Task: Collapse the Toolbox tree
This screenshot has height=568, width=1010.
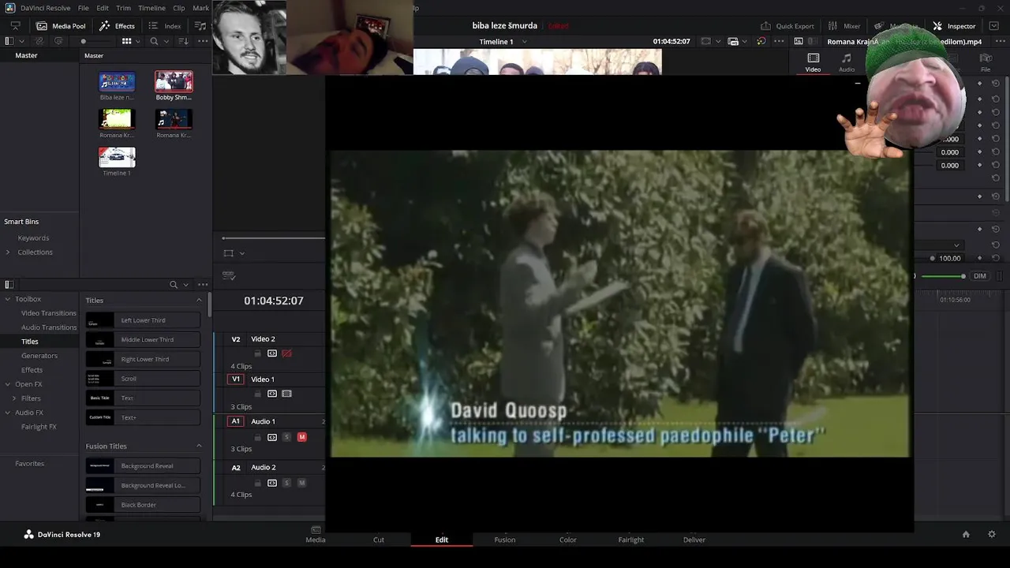Action: tap(8, 299)
